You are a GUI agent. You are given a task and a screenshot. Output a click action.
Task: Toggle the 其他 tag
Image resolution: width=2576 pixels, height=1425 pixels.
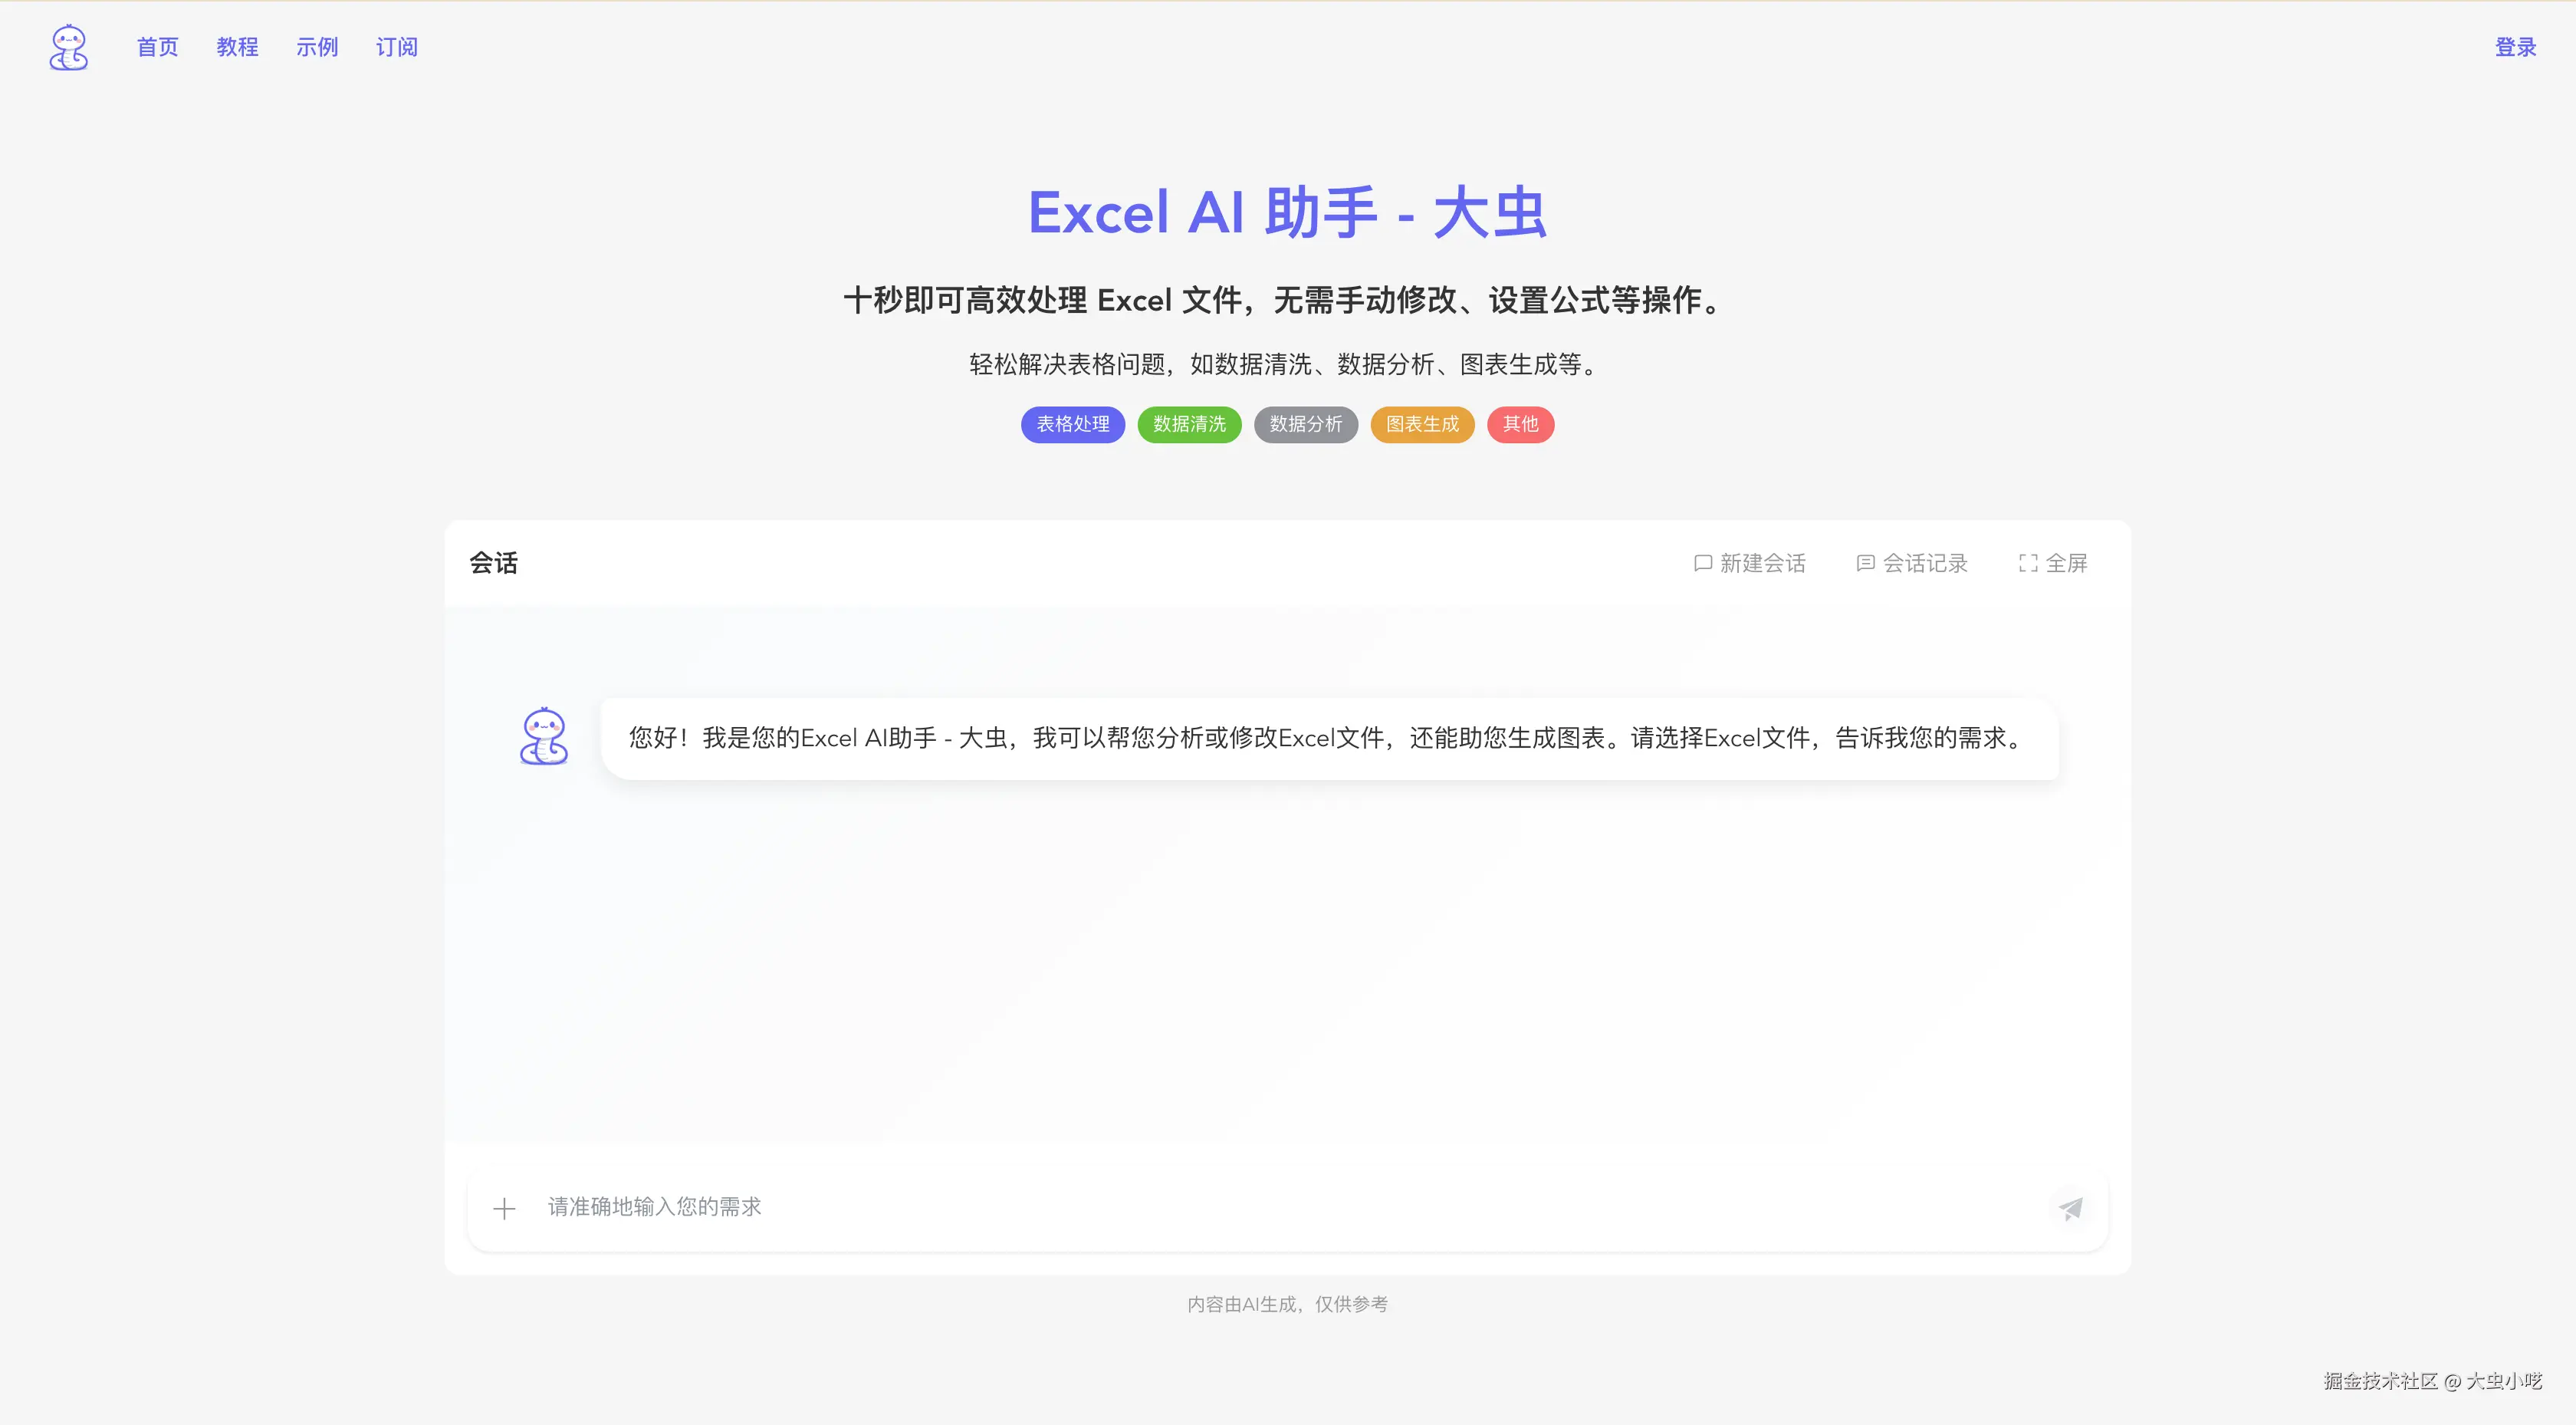click(1520, 424)
